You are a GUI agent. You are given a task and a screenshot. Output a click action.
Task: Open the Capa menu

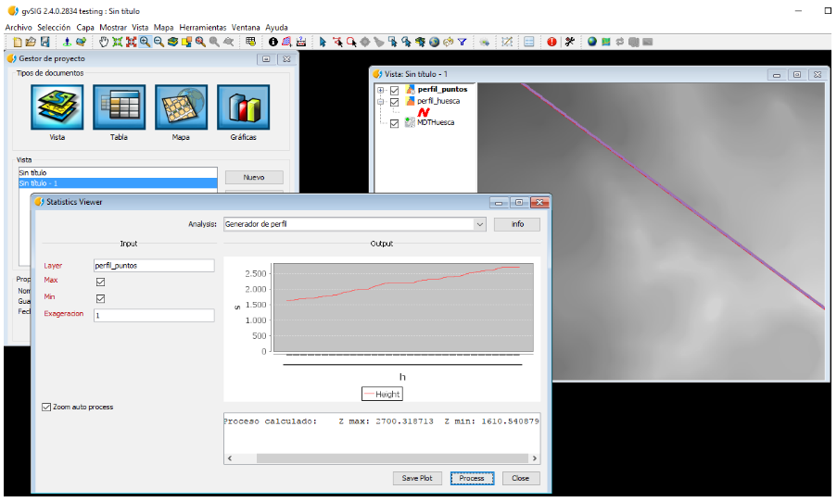[84, 28]
